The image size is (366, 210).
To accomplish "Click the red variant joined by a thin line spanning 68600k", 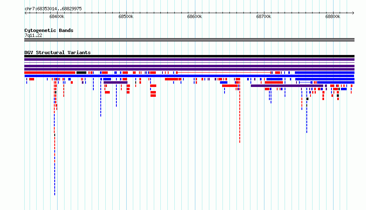I will (x=223, y=73).
